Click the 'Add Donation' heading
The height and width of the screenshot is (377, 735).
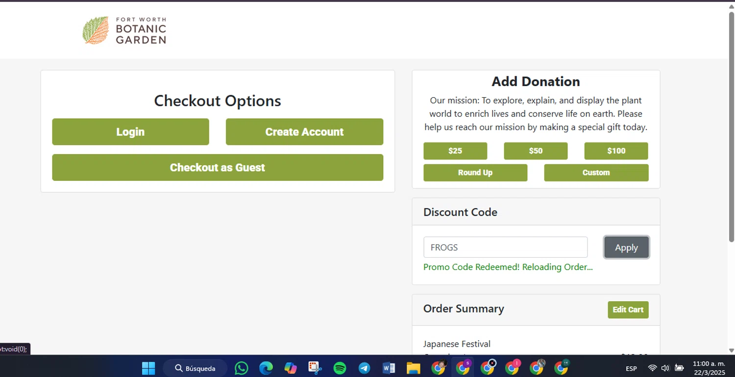pyautogui.click(x=536, y=81)
